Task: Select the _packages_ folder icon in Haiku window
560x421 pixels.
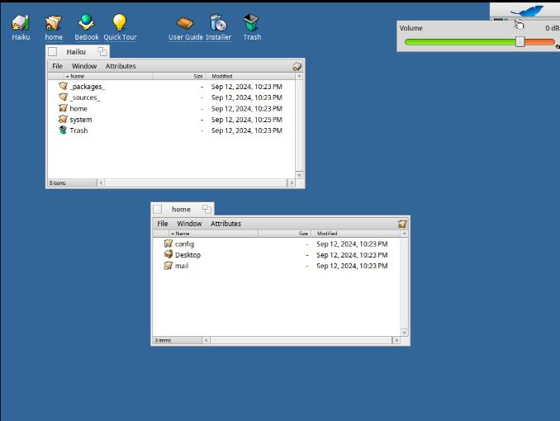Action: click(64, 86)
